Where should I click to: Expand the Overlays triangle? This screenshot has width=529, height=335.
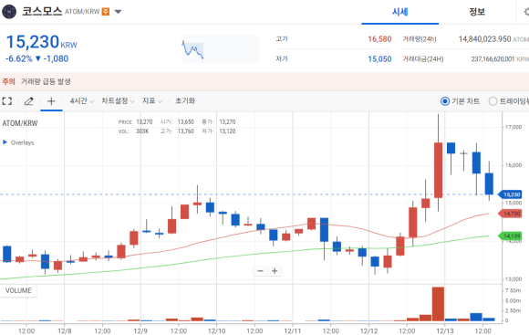pyautogui.click(x=5, y=142)
